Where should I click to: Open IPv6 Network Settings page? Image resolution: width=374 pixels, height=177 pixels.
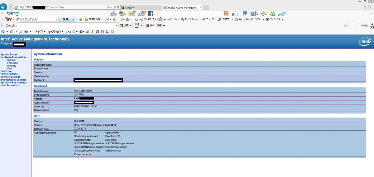13,80
